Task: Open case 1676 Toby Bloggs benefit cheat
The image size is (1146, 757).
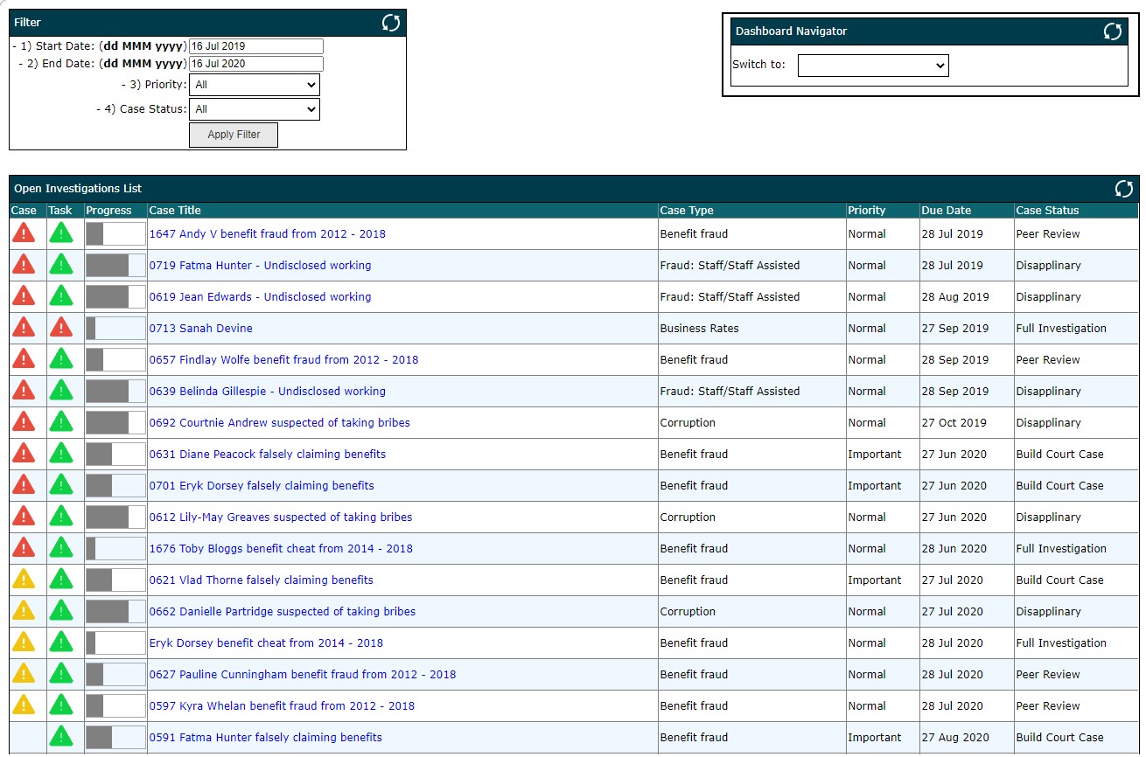Action: 281,549
